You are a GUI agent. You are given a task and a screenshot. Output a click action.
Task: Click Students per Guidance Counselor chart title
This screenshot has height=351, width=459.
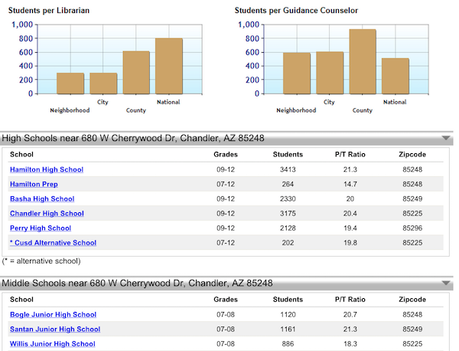(296, 11)
